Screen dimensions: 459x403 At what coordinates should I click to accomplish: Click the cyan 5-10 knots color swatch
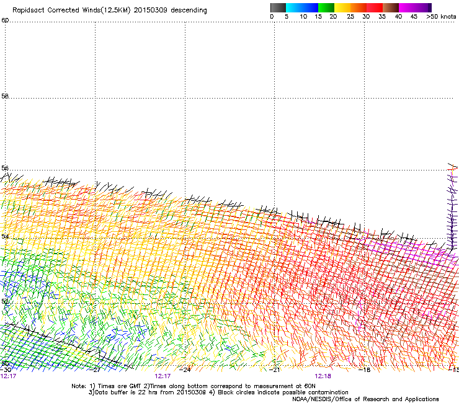tap(294, 7)
